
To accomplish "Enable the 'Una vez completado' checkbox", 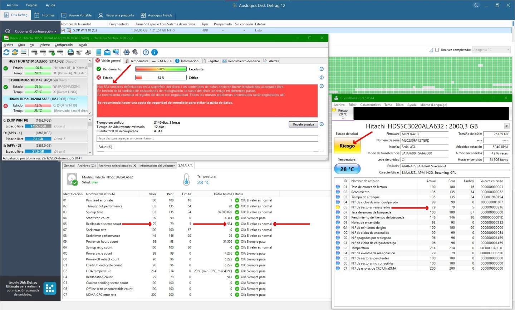I will tap(437, 50).
